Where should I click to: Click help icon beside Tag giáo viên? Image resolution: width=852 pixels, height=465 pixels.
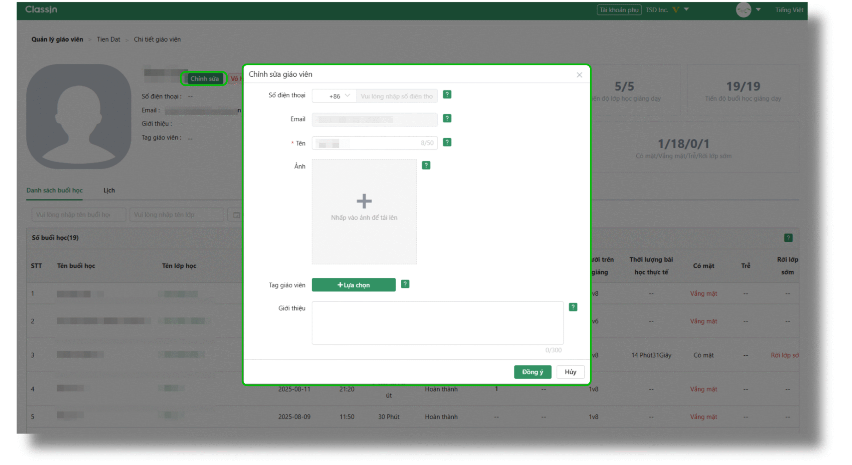405,284
